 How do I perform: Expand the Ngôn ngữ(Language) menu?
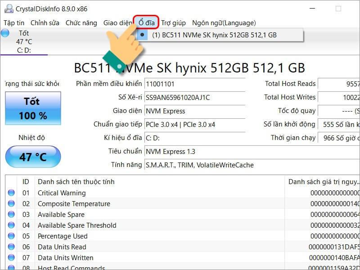(224, 23)
